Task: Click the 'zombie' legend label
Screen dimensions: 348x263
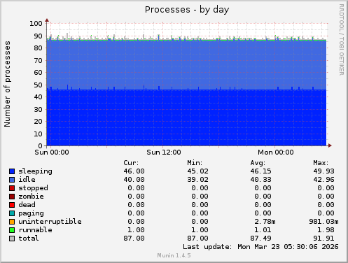Action: pos(31,197)
